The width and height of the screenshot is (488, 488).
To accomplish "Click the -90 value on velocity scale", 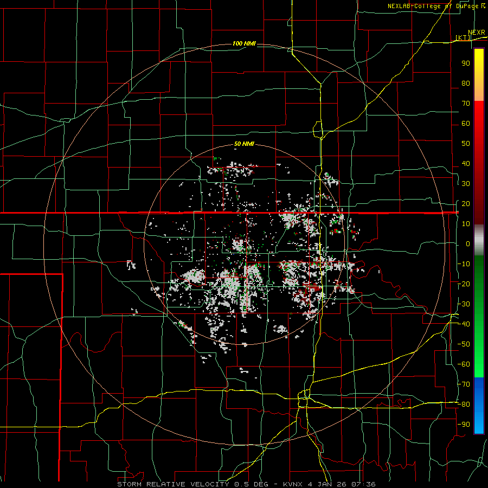I will point(464,424).
